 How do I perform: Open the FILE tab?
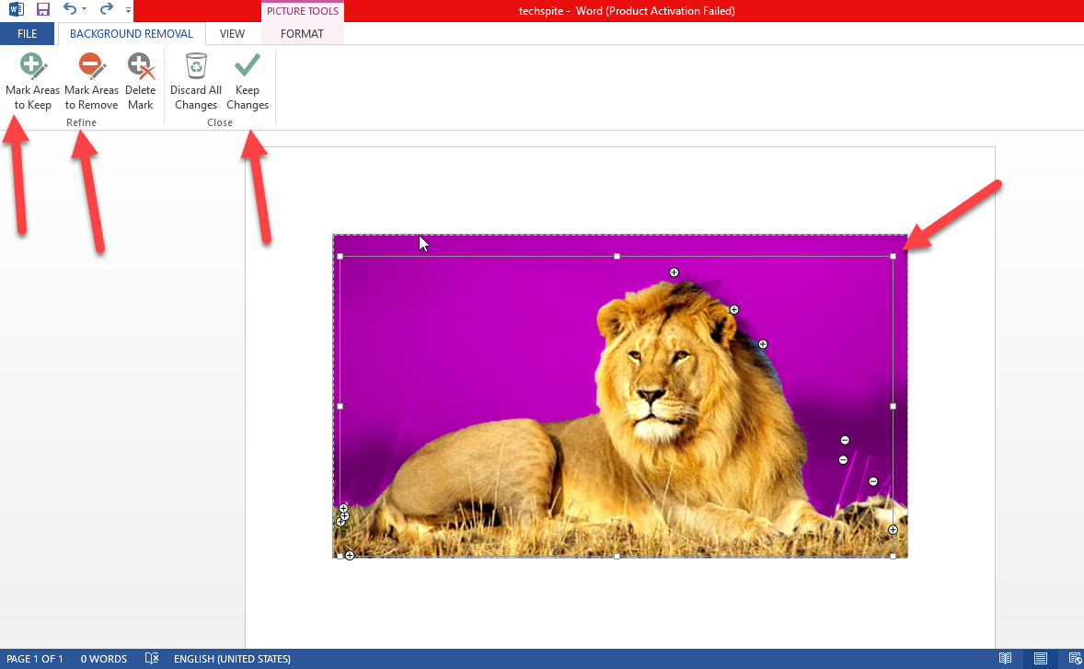tap(27, 34)
